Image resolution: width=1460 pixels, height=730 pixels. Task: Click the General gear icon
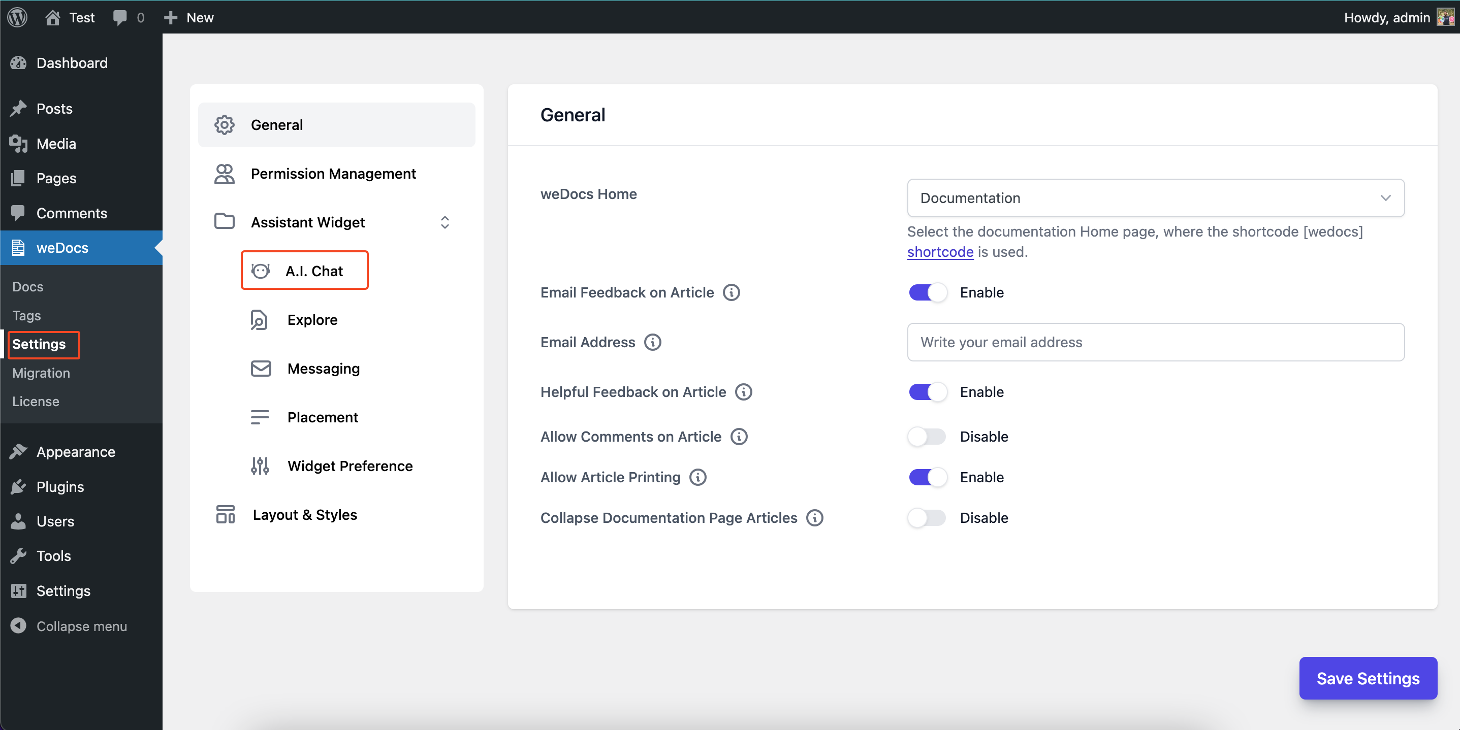click(225, 124)
